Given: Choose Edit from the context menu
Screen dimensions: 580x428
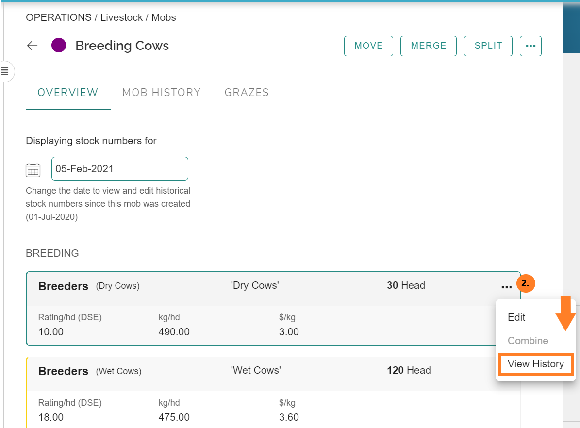Looking at the screenshot, I should click(x=516, y=317).
